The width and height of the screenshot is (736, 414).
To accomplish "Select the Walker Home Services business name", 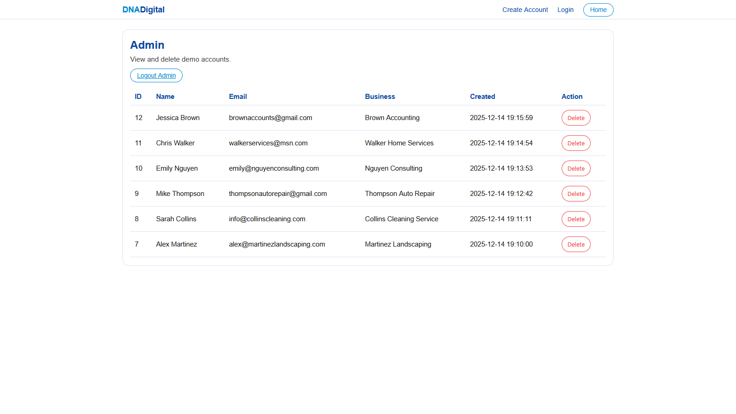I will click(399, 143).
